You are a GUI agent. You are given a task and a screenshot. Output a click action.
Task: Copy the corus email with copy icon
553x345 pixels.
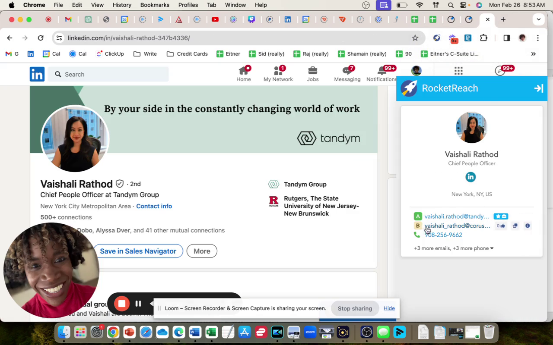pos(515,226)
